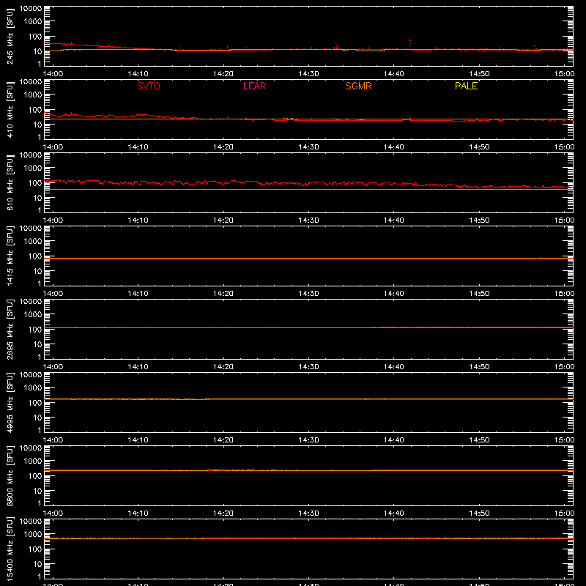Click 14:50 tick under the 410 MHz plot
The image size is (586, 586).
479,147
